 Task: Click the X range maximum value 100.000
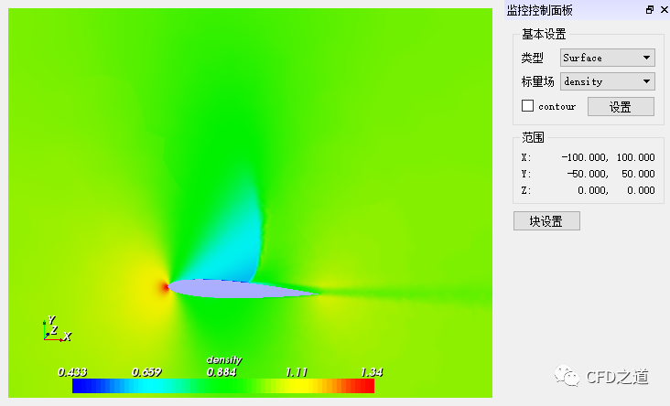tap(635, 157)
